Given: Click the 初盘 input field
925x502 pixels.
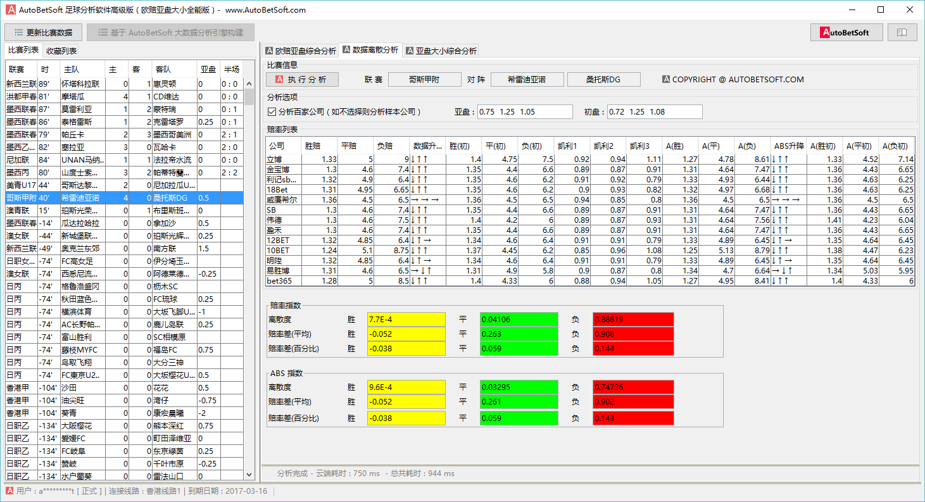Looking at the screenshot, I should [x=655, y=111].
